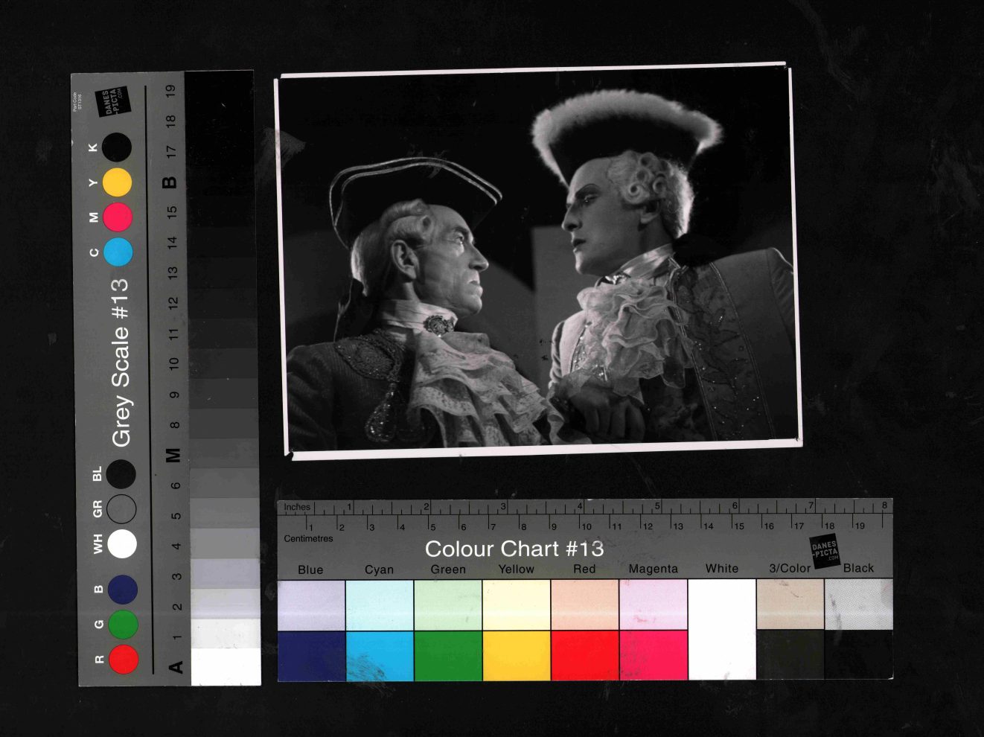Click the saturated yellow swatch under Yellow
This screenshot has width=984, height=737.
pos(517,656)
